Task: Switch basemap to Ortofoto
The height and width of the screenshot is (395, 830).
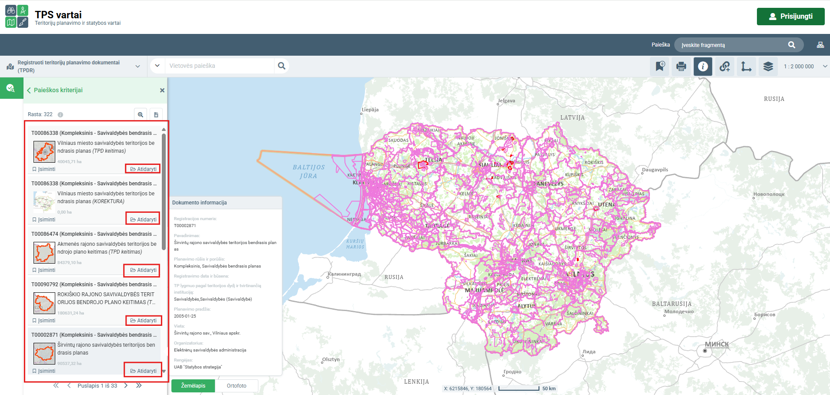Action: pyautogui.click(x=236, y=386)
